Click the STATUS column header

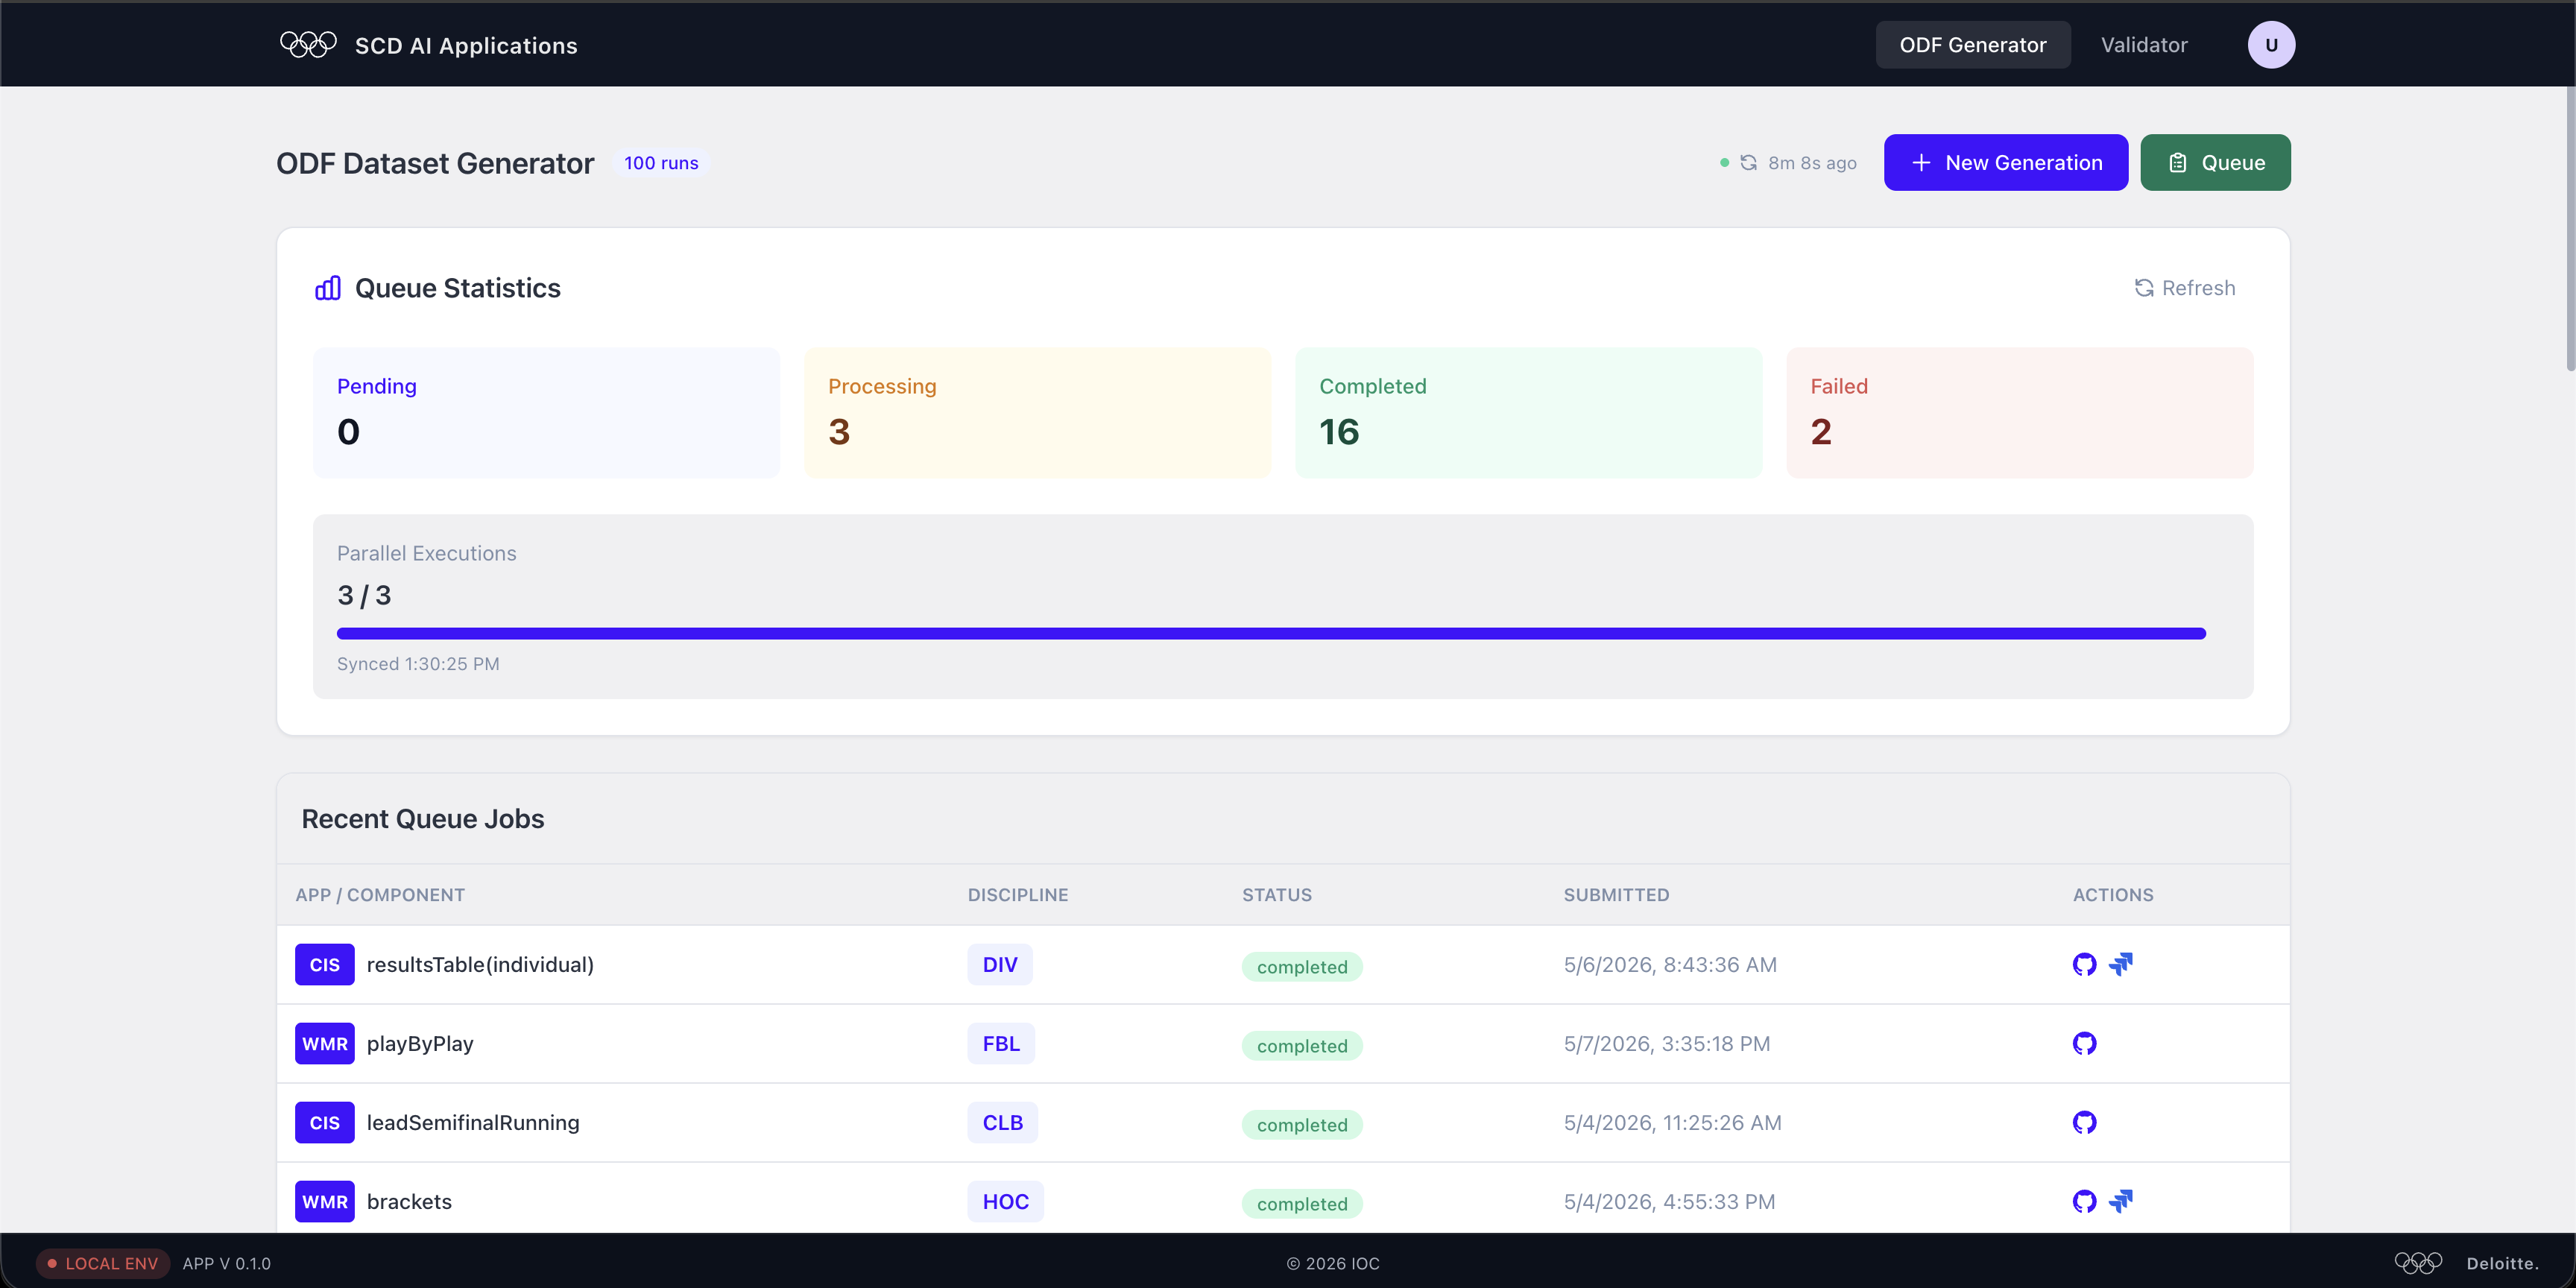pos(1277,895)
